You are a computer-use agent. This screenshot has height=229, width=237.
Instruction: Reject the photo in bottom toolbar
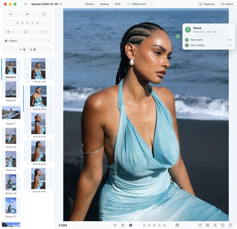click(123, 225)
